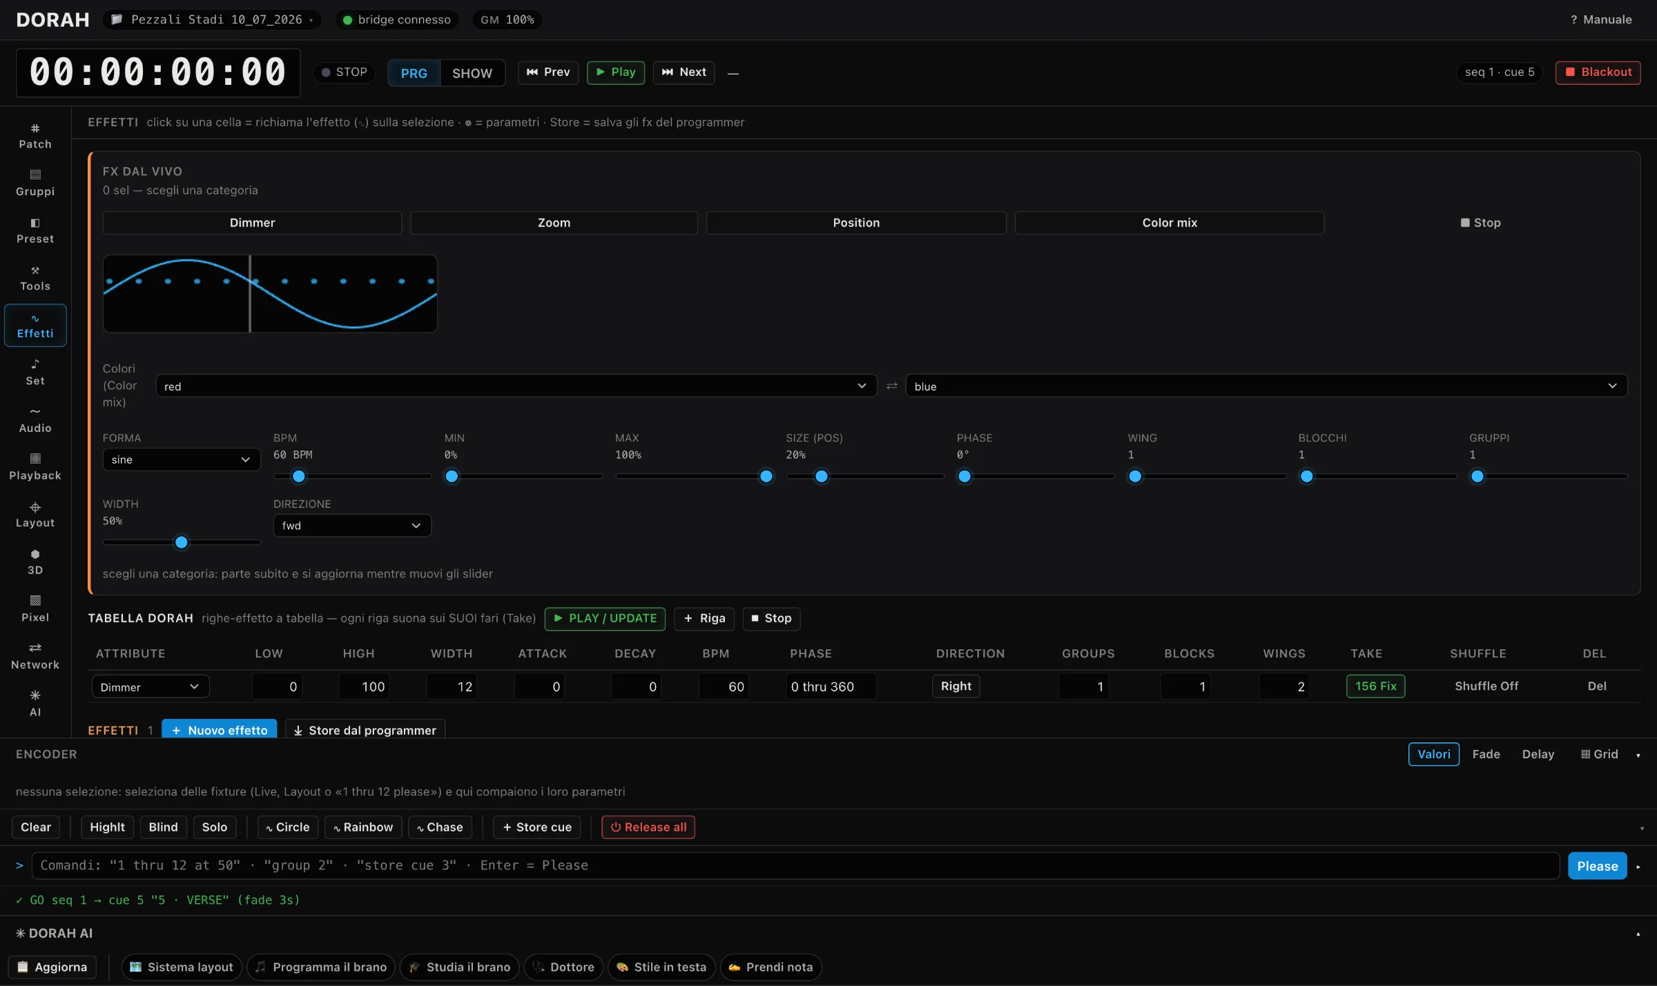
Task: Click PLAY / UPDATE button
Action: (x=605, y=618)
